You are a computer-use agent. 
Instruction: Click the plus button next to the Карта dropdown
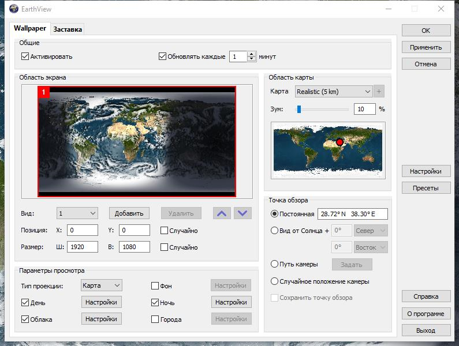tap(379, 92)
